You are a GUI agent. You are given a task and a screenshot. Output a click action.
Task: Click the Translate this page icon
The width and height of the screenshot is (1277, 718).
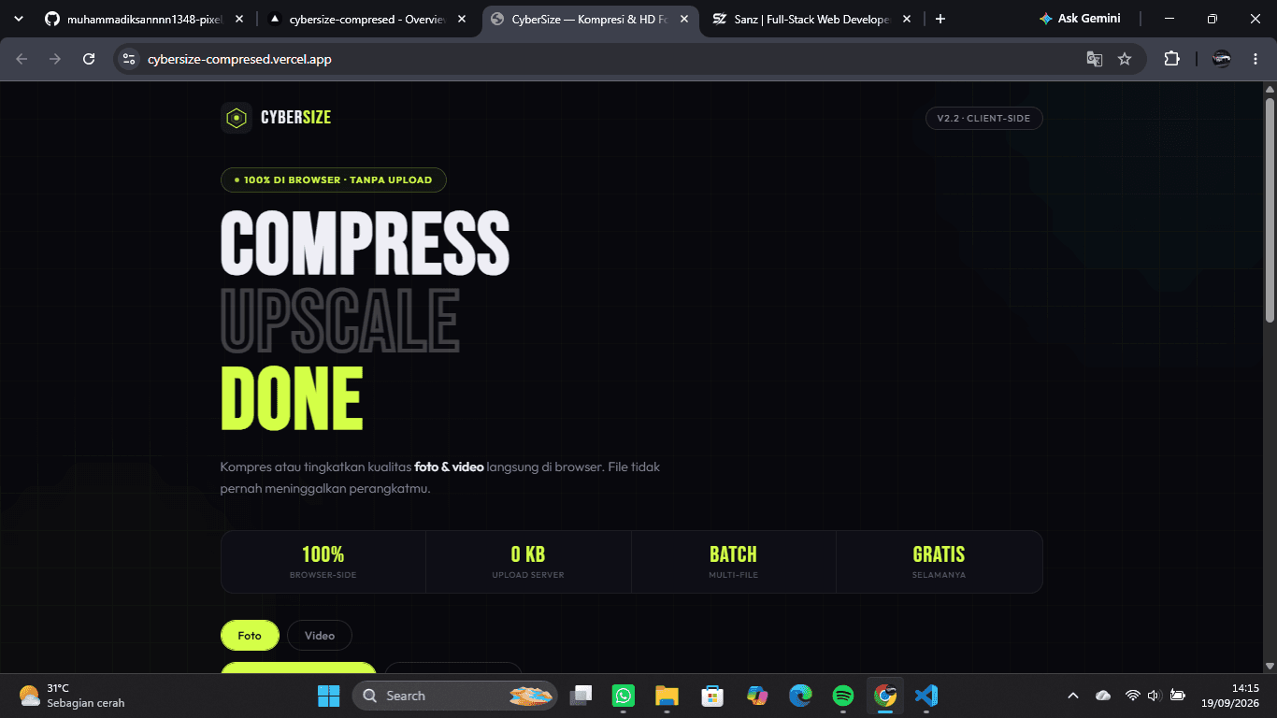tap(1094, 59)
